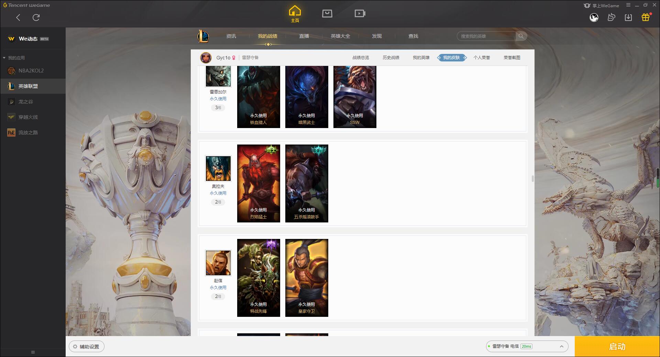Switch to the 发现 tab
Screen dimensions: 660x357
[377, 36]
